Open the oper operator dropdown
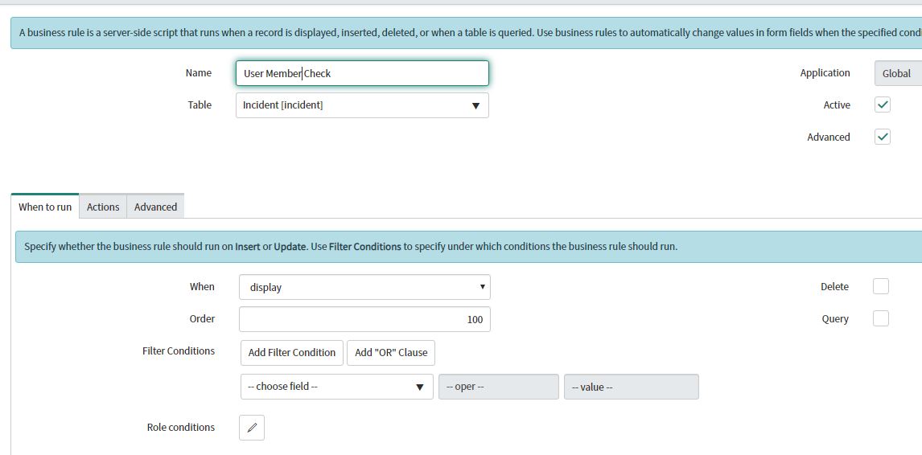The width and height of the screenshot is (922, 455). point(498,387)
